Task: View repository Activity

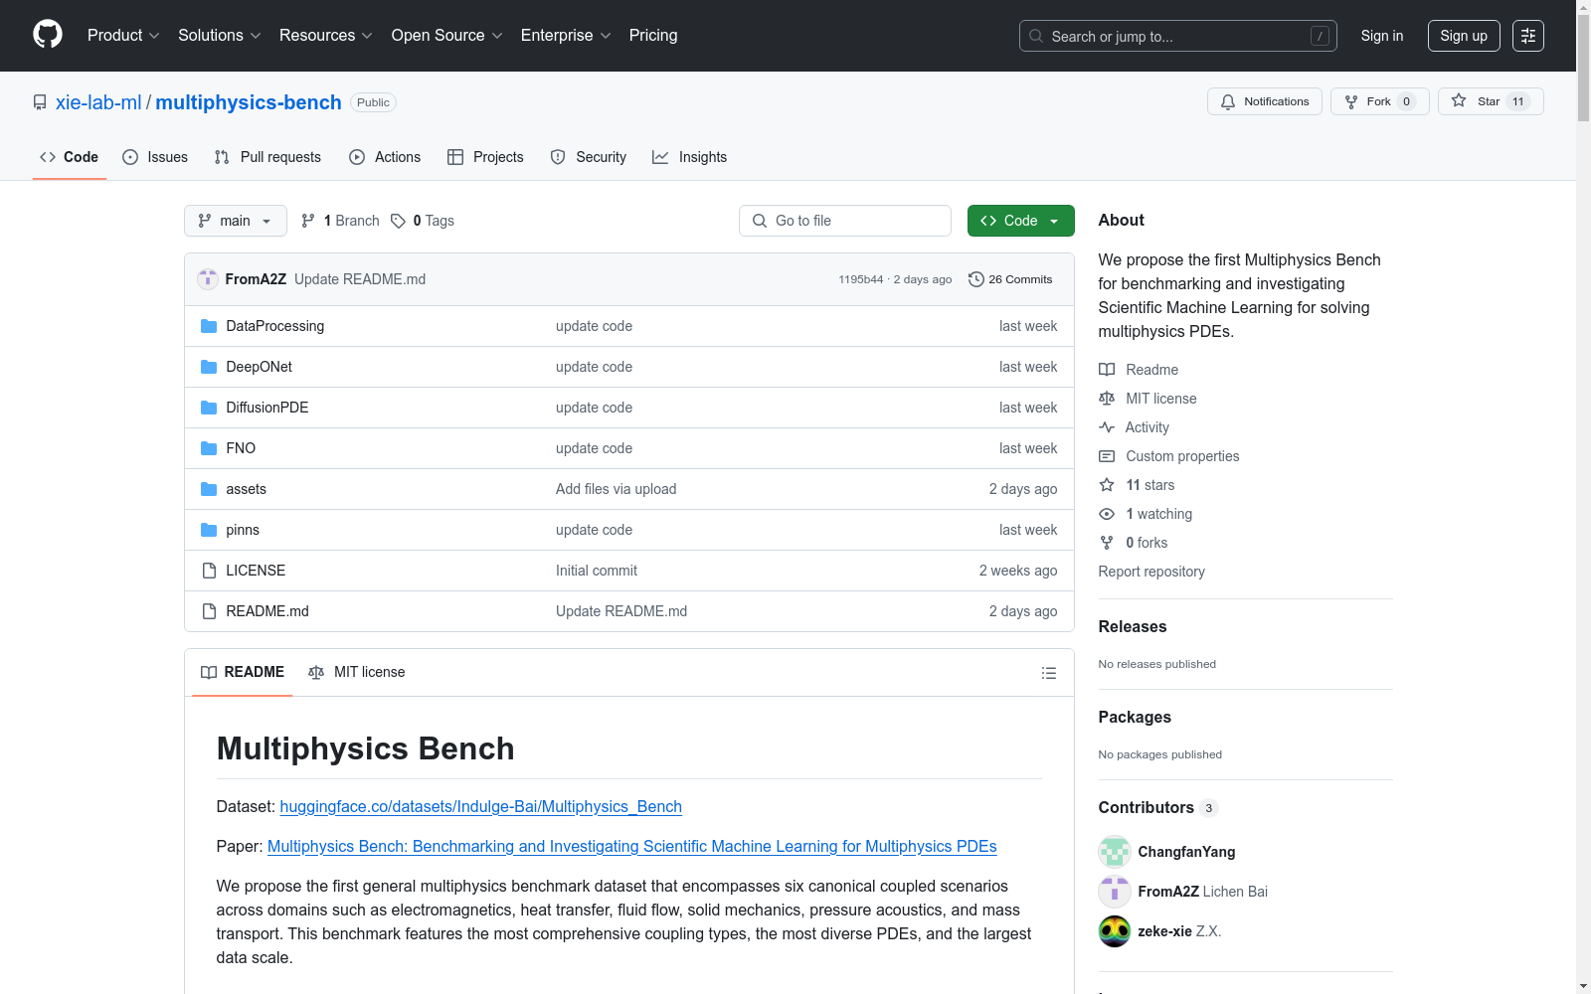Action: coord(1135,427)
